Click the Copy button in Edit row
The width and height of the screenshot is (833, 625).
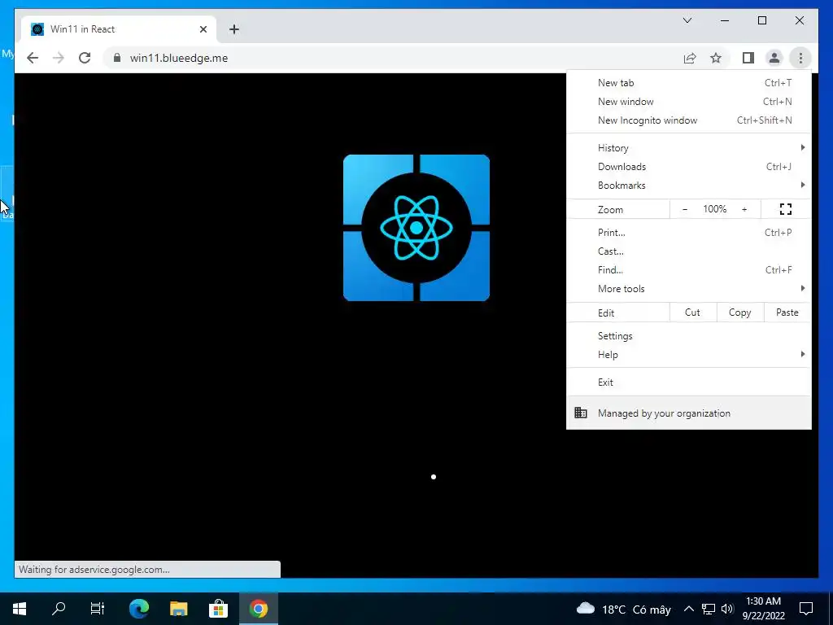(x=740, y=312)
